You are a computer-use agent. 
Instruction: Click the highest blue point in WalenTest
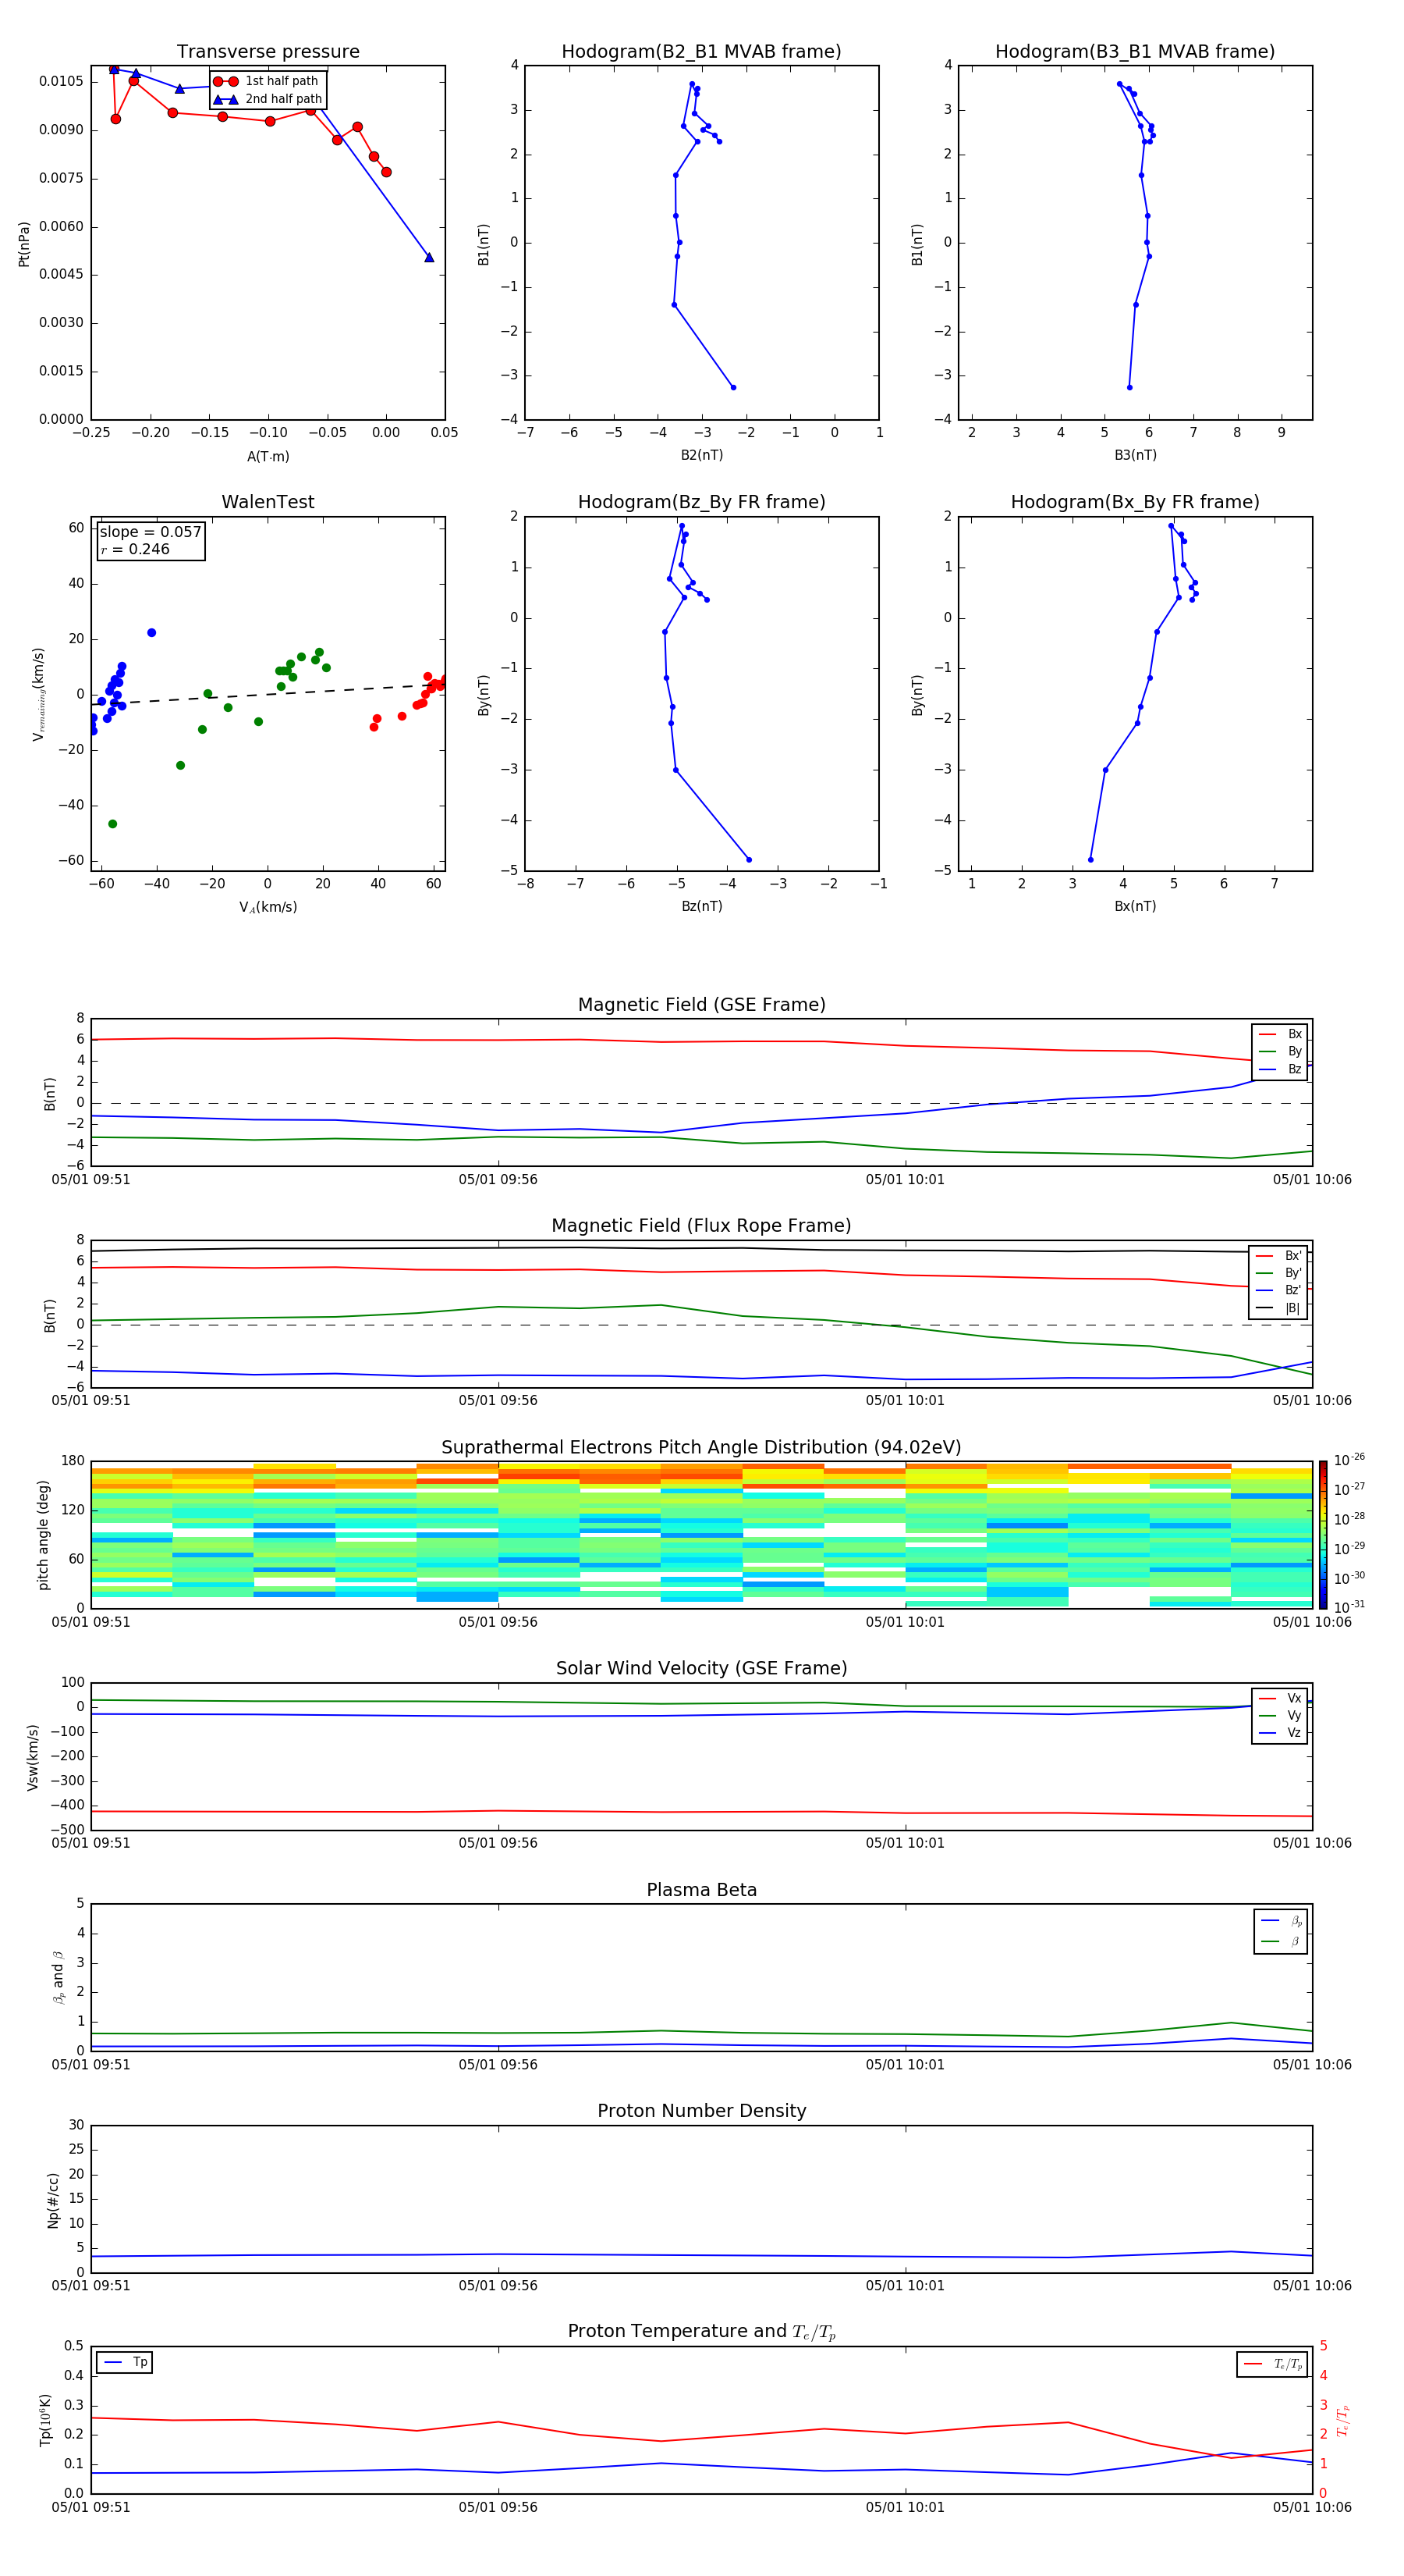(x=151, y=633)
